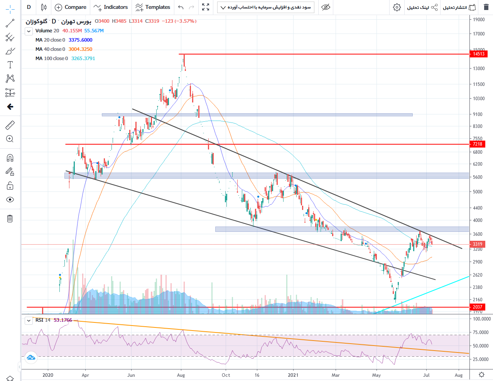Delete drawings with trash icon in left toolbar
The height and width of the screenshot is (381, 493).
(x=10, y=219)
